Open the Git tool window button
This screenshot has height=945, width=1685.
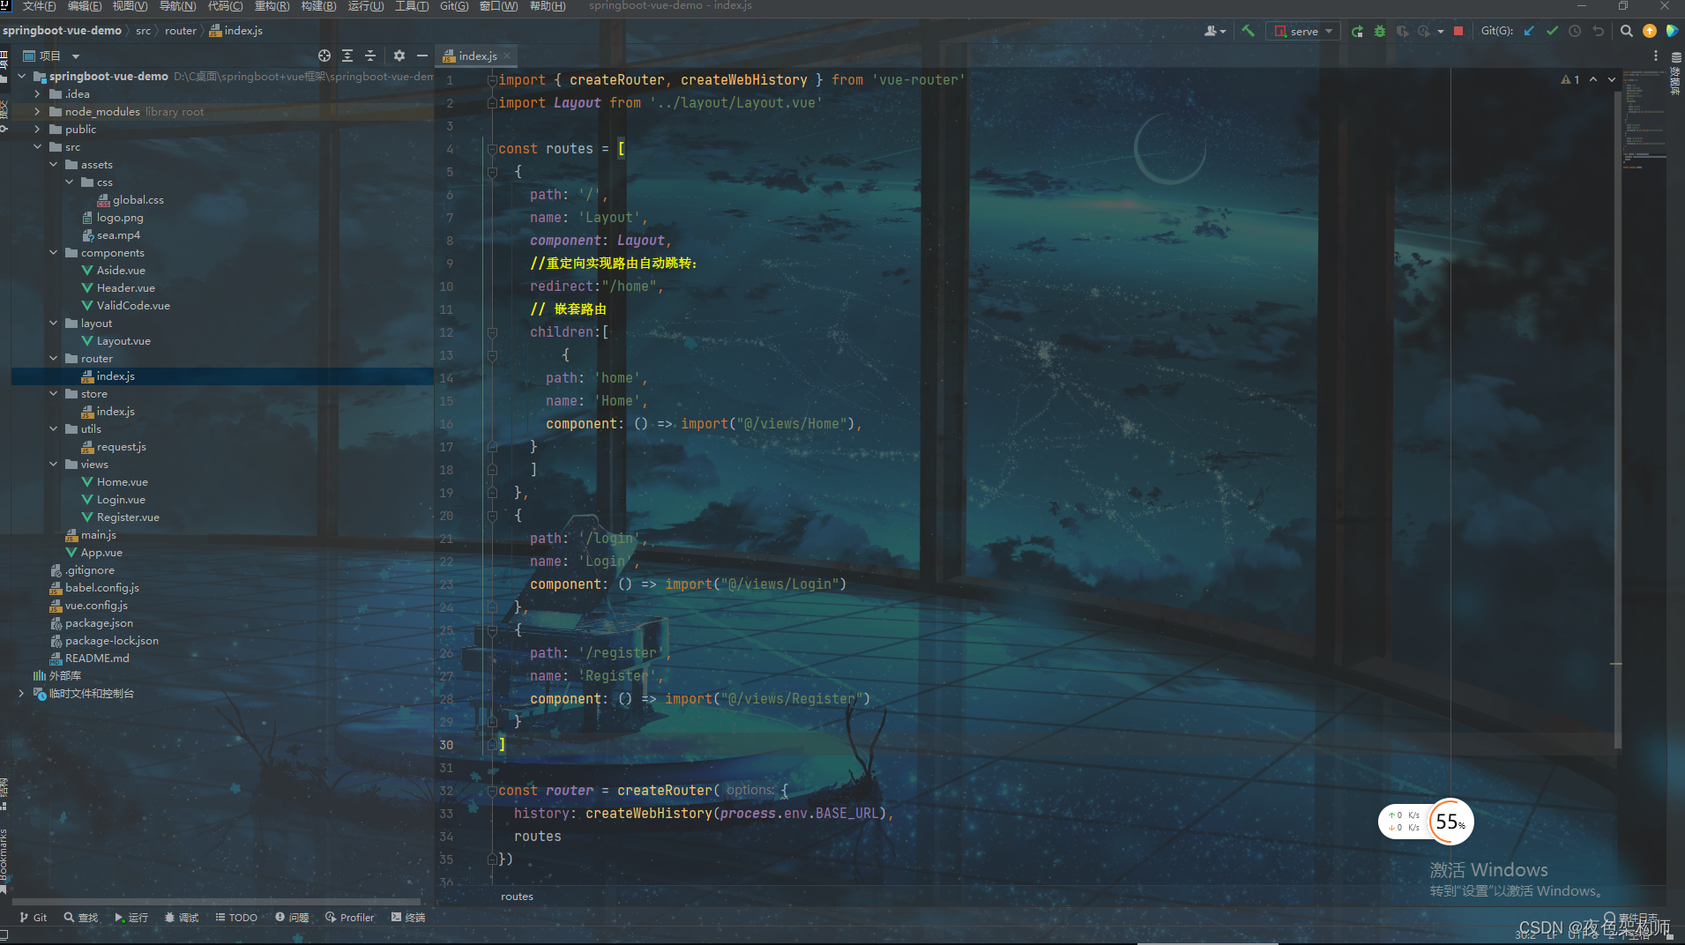[34, 918]
